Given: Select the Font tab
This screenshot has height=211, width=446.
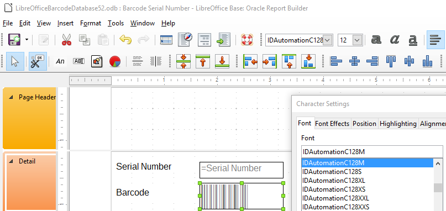Looking at the screenshot, I should coord(305,123).
